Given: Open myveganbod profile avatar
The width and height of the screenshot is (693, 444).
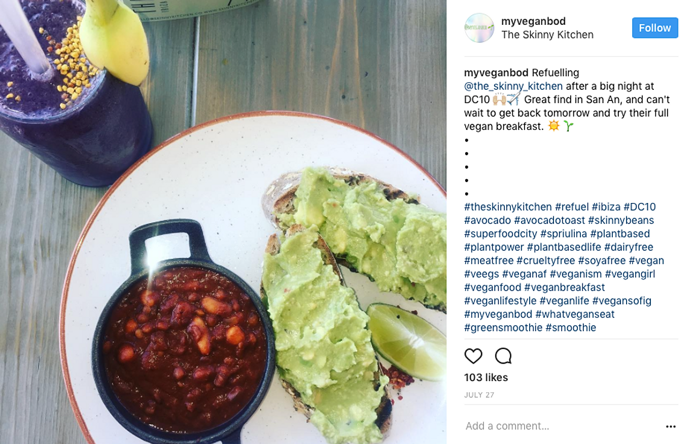Looking at the screenshot, I should coord(479,28).
